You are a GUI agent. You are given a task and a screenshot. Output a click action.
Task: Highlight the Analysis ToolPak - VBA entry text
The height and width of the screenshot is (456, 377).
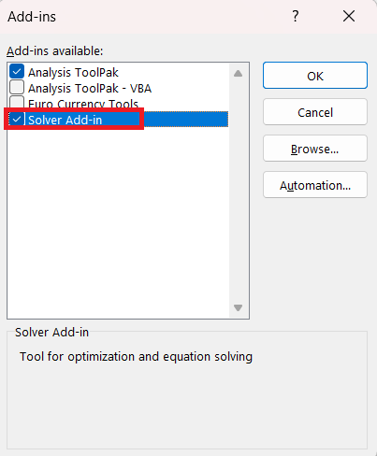pyautogui.click(x=90, y=89)
